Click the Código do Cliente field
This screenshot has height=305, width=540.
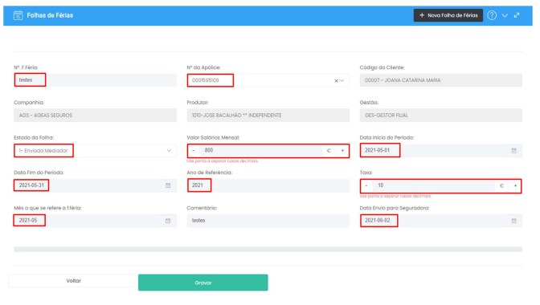coord(441,80)
